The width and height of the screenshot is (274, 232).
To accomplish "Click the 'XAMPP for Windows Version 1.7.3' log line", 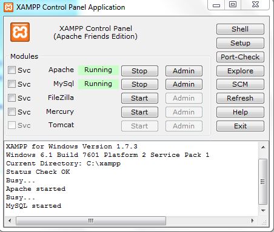I will pos(72,146).
